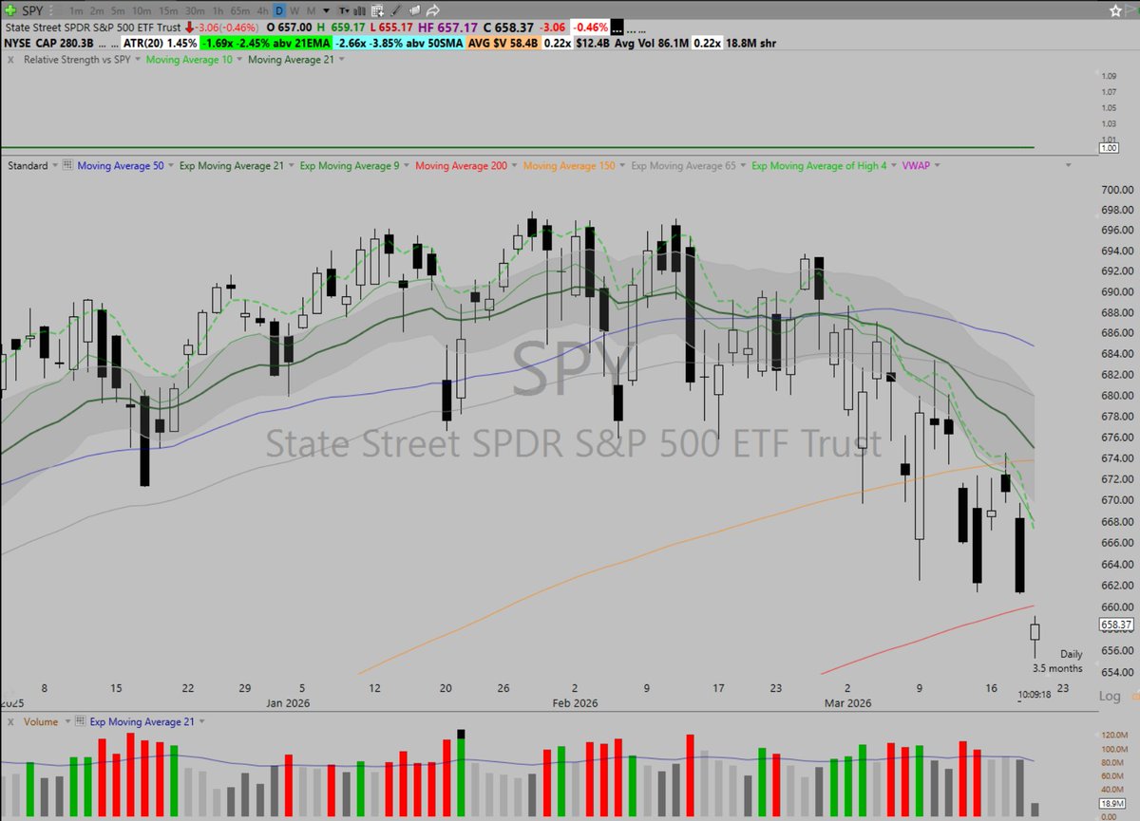Image resolution: width=1140 pixels, height=821 pixels.
Task: Click the black ellipsis data block
Action: point(618,28)
